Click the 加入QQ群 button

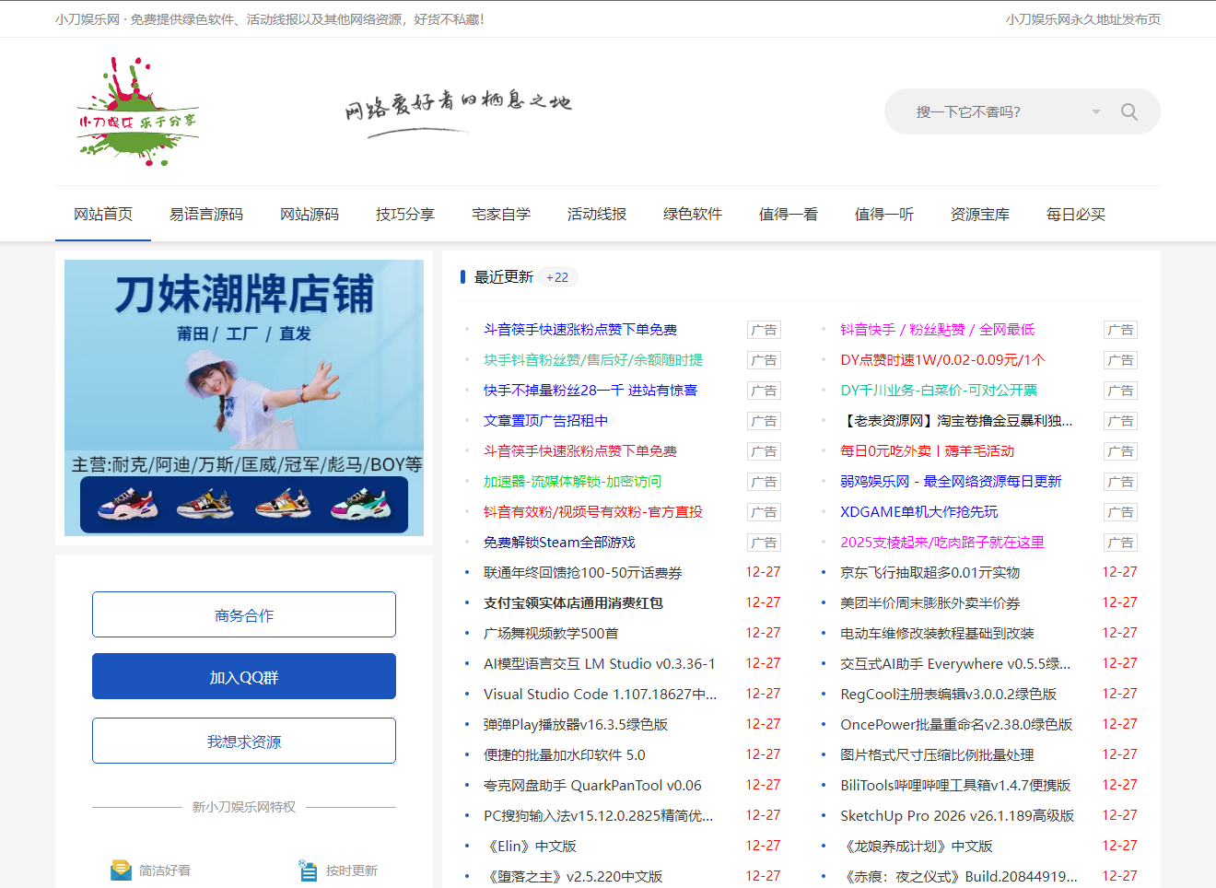point(243,676)
